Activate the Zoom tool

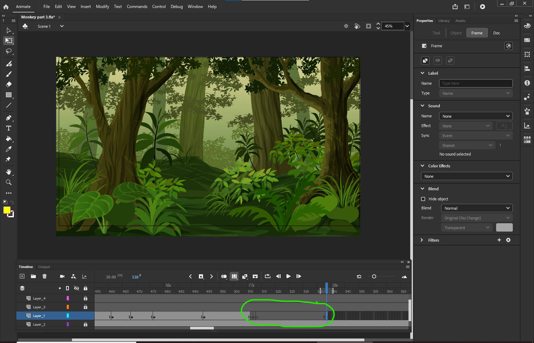(9, 182)
